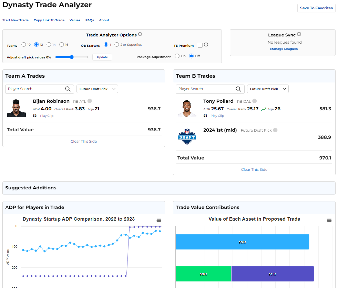Open the Values menu item
Viewport: 339px width, 288px height.
coord(75,20)
